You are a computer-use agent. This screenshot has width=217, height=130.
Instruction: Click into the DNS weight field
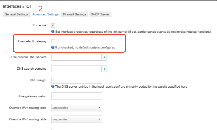click(x=77, y=80)
